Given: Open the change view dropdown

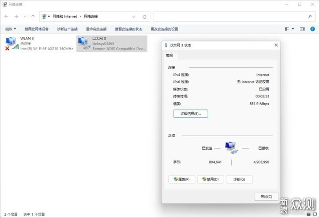Looking at the screenshot, I should [x=289, y=29].
